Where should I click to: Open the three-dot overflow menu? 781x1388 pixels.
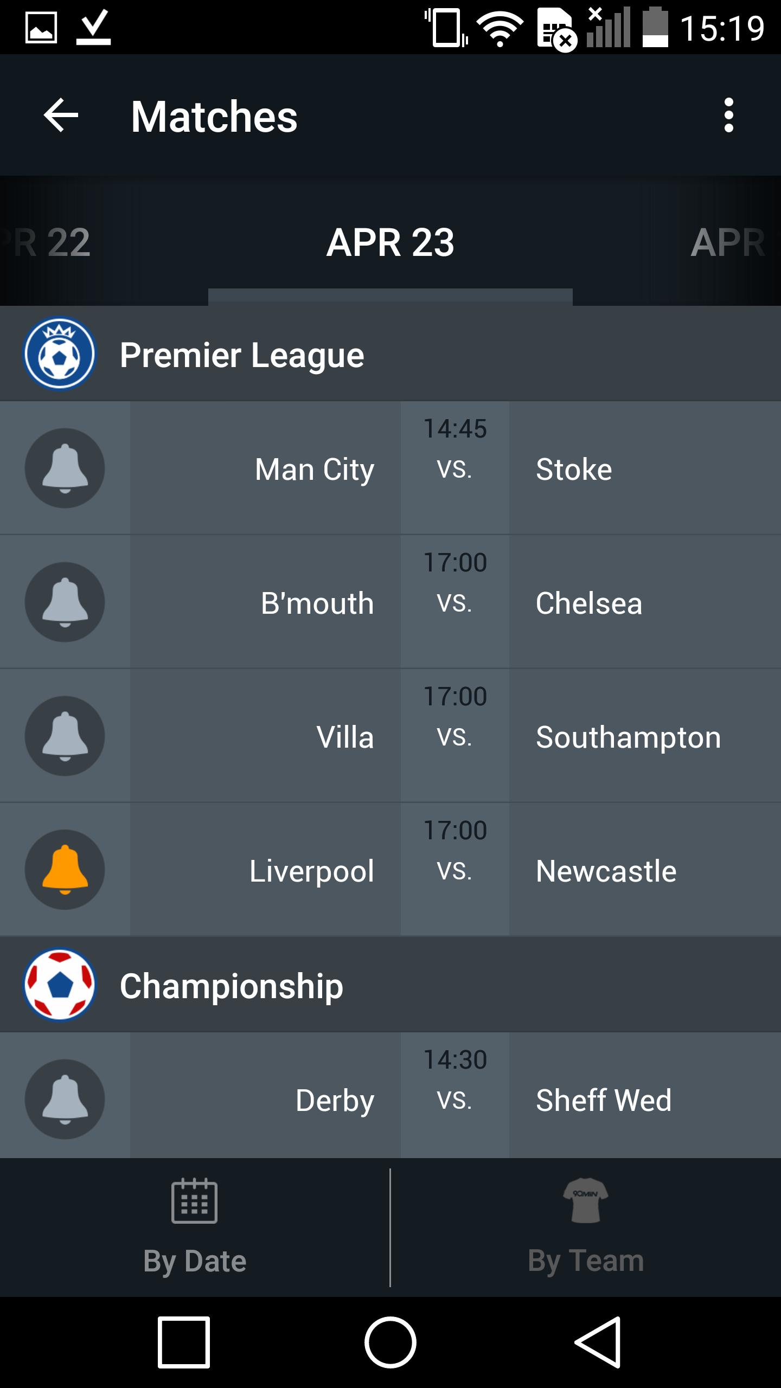[728, 115]
